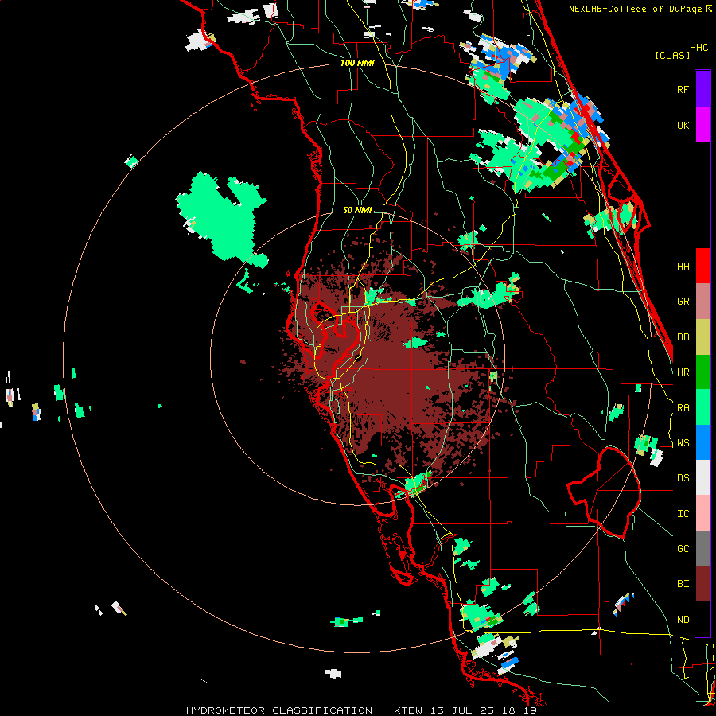Image resolution: width=716 pixels, height=716 pixels.
Task: Pick the blue WS legend swatch
Action: (x=702, y=442)
